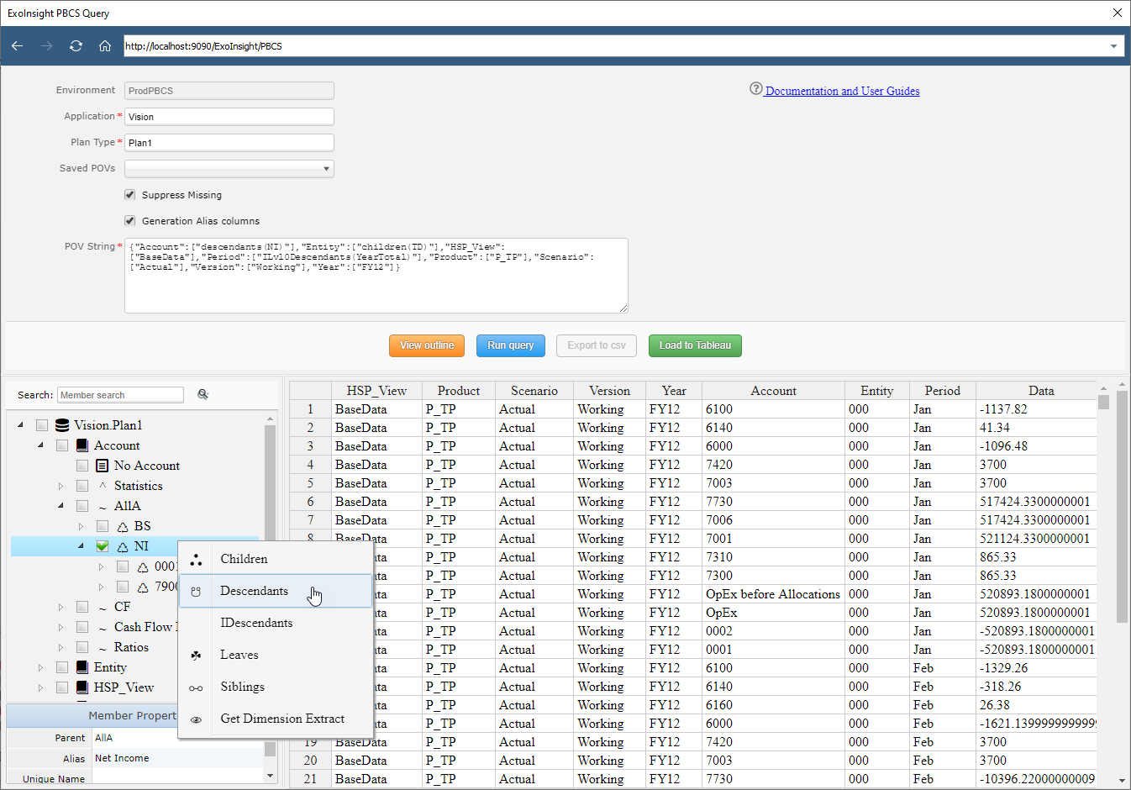Click the member search magnifying glass icon

pos(203,393)
